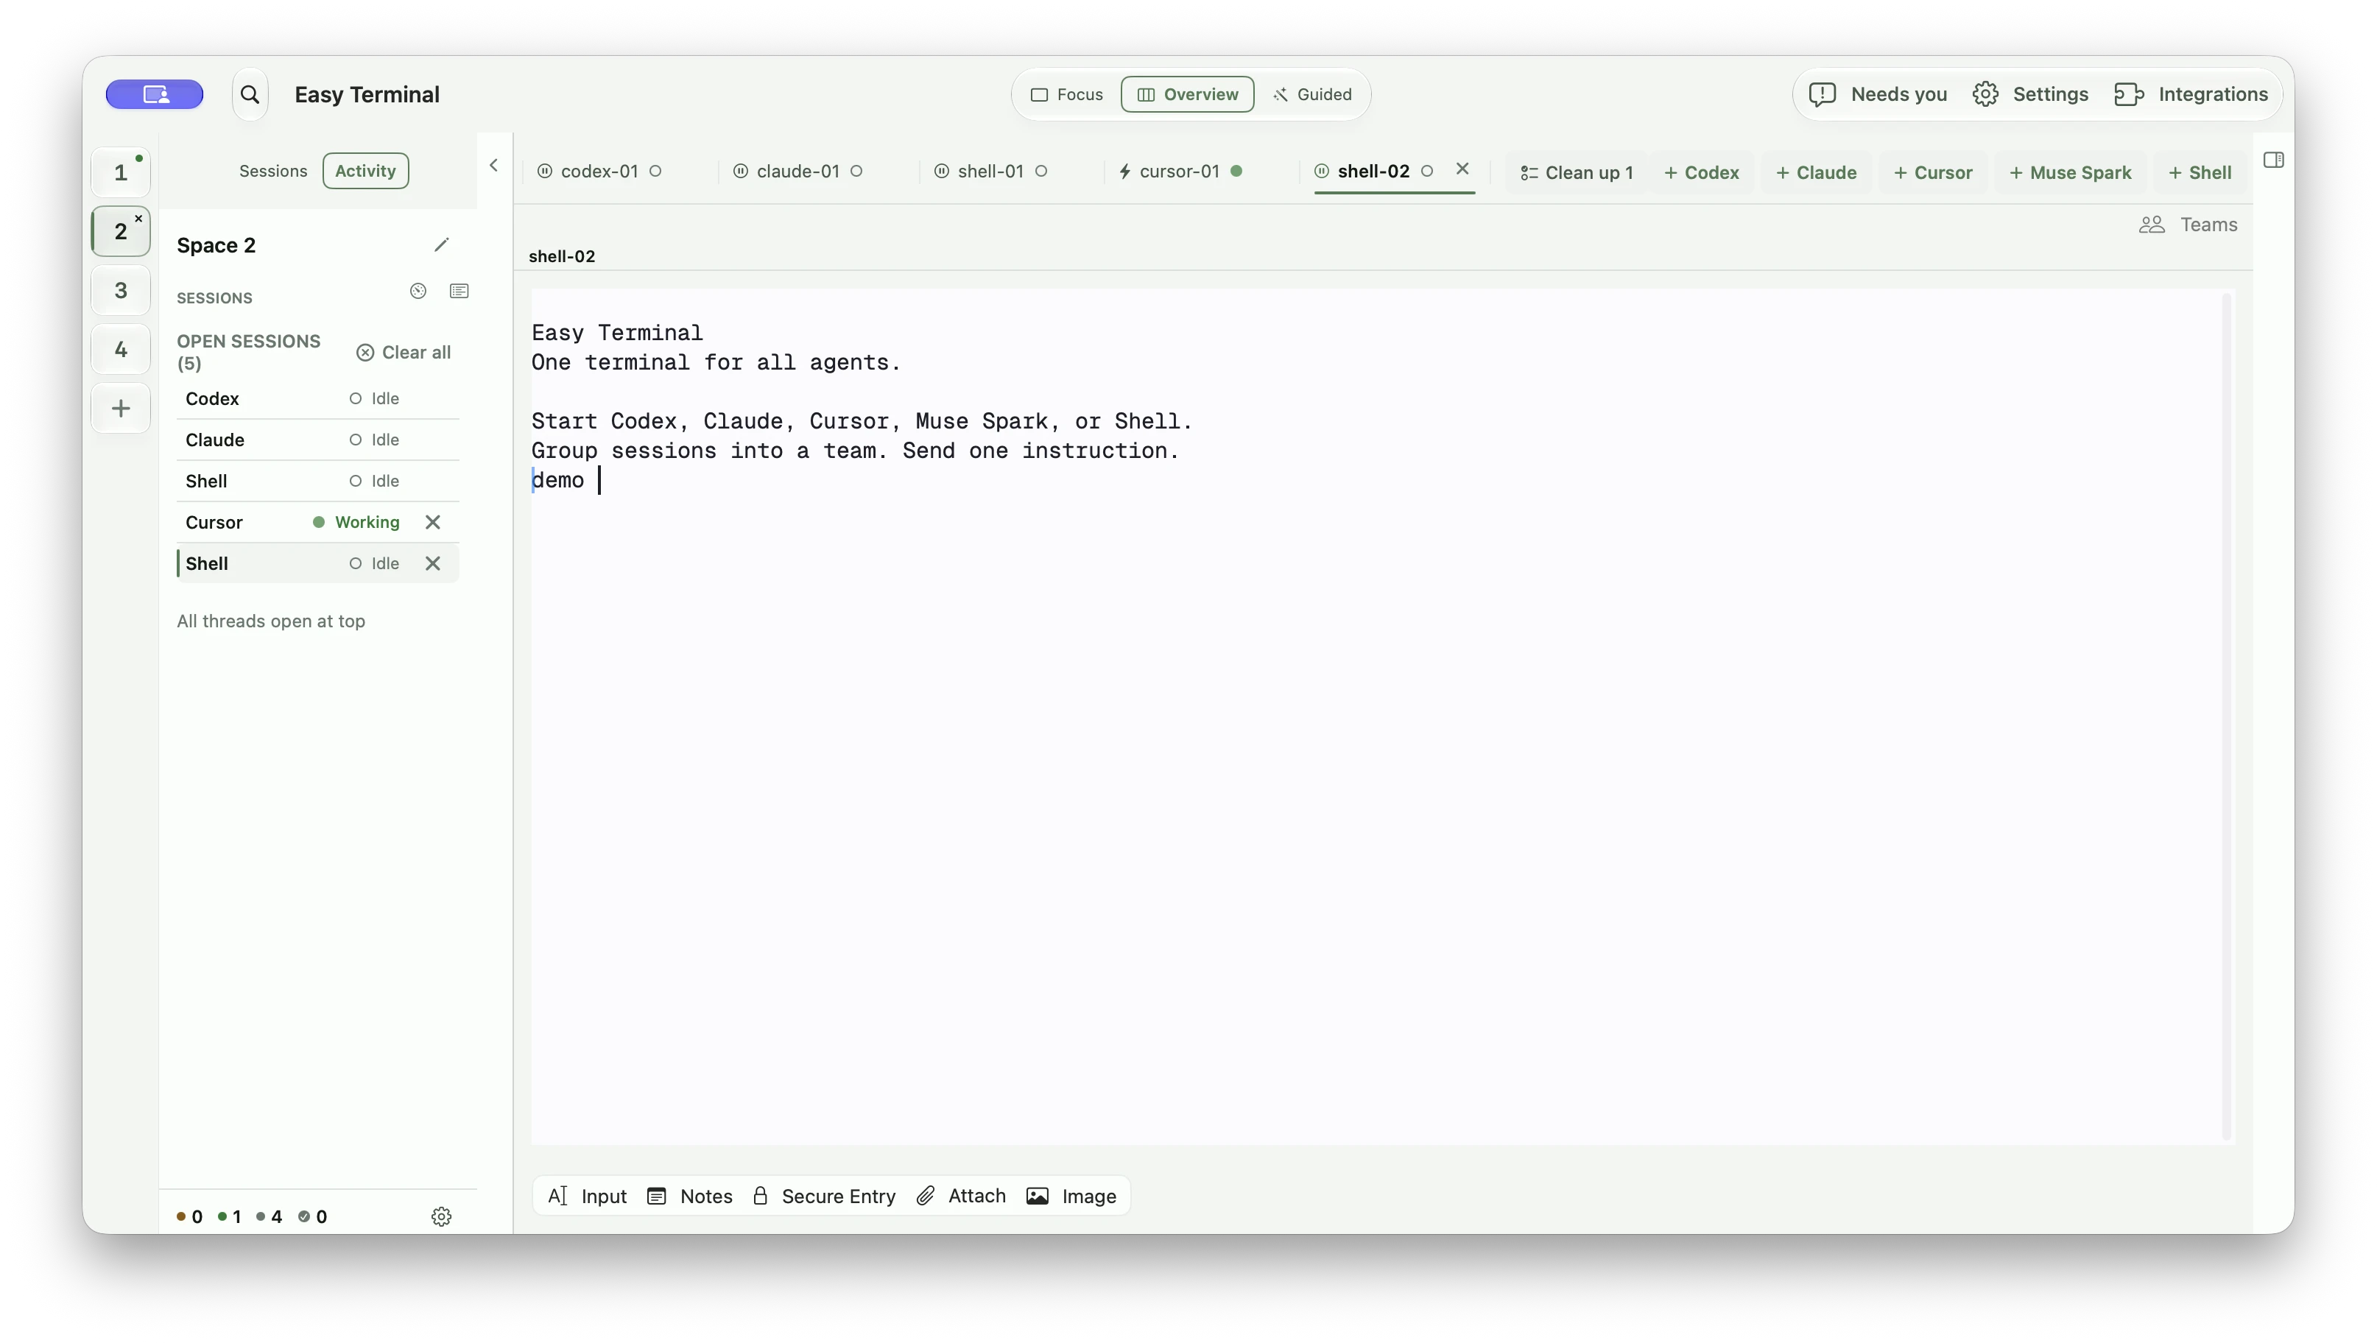Open the shell-01 tab
This screenshot has height=1343, width=2377.
pos(991,171)
